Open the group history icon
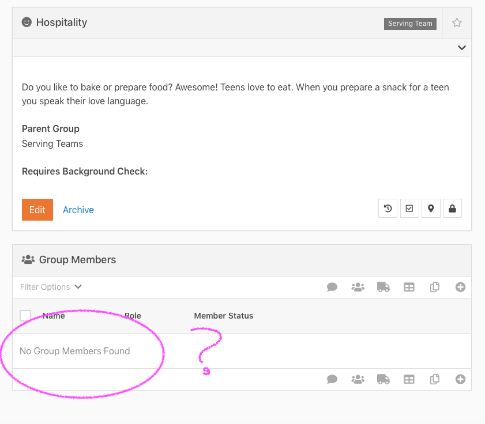The height and width of the screenshot is (424, 485). [x=388, y=209]
